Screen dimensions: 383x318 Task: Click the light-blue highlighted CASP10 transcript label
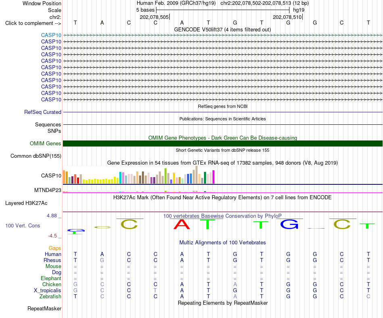click(x=51, y=35)
